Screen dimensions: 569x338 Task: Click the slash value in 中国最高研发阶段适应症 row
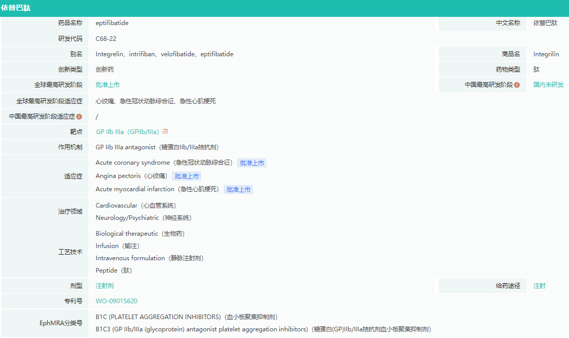tap(97, 117)
